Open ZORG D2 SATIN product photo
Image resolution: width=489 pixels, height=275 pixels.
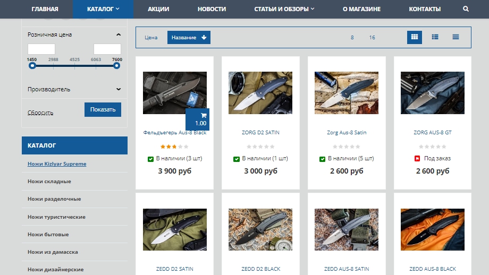pyautogui.click(x=260, y=93)
